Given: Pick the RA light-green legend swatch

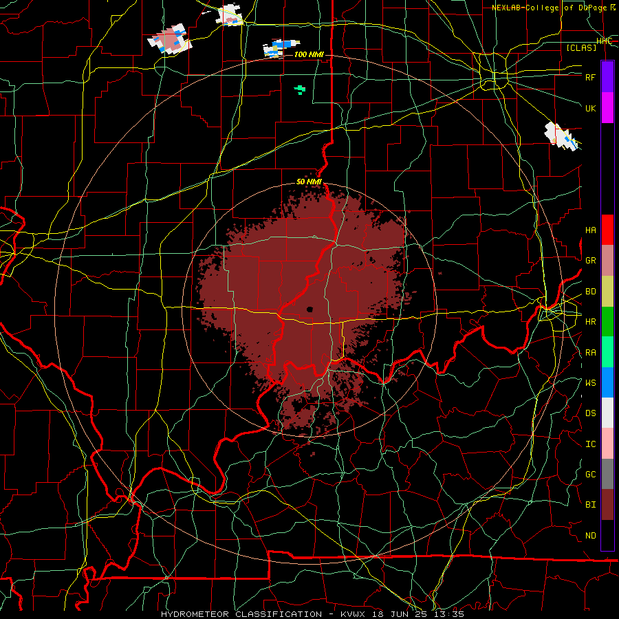Looking at the screenshot, I should [x=607, y=352].
